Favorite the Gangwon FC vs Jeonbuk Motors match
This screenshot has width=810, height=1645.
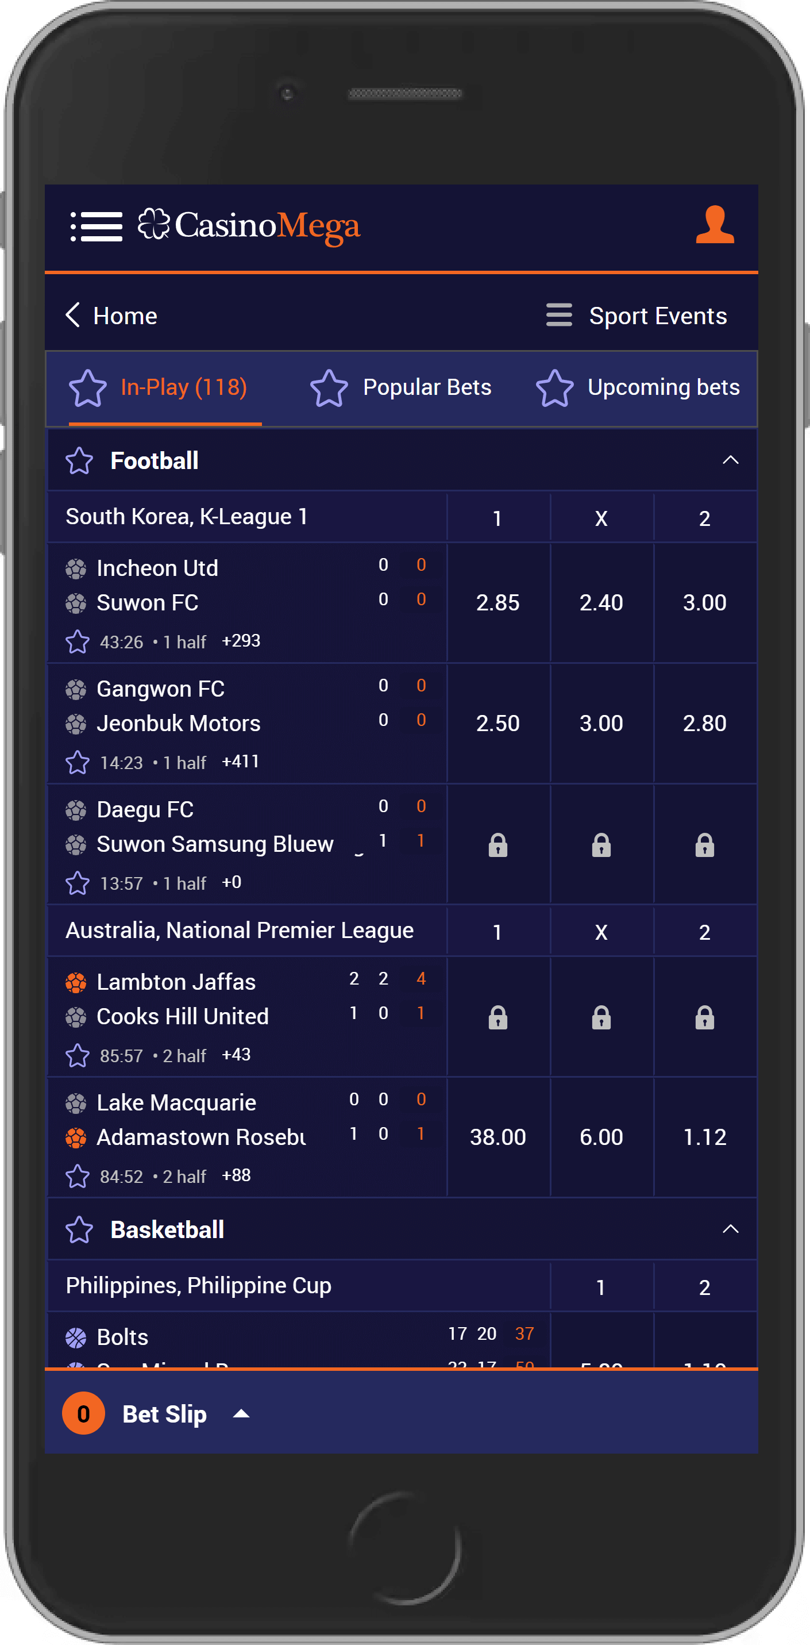coord(77,762)
